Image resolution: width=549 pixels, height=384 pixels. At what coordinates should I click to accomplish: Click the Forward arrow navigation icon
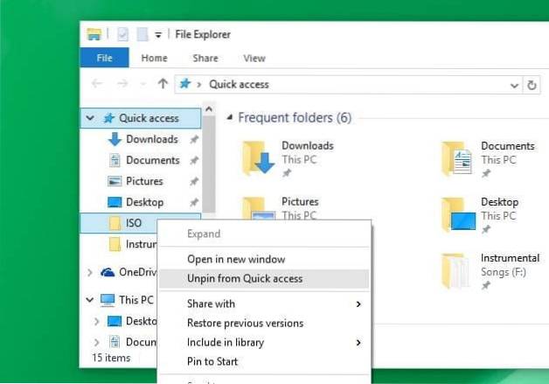[x=121, y=84]
